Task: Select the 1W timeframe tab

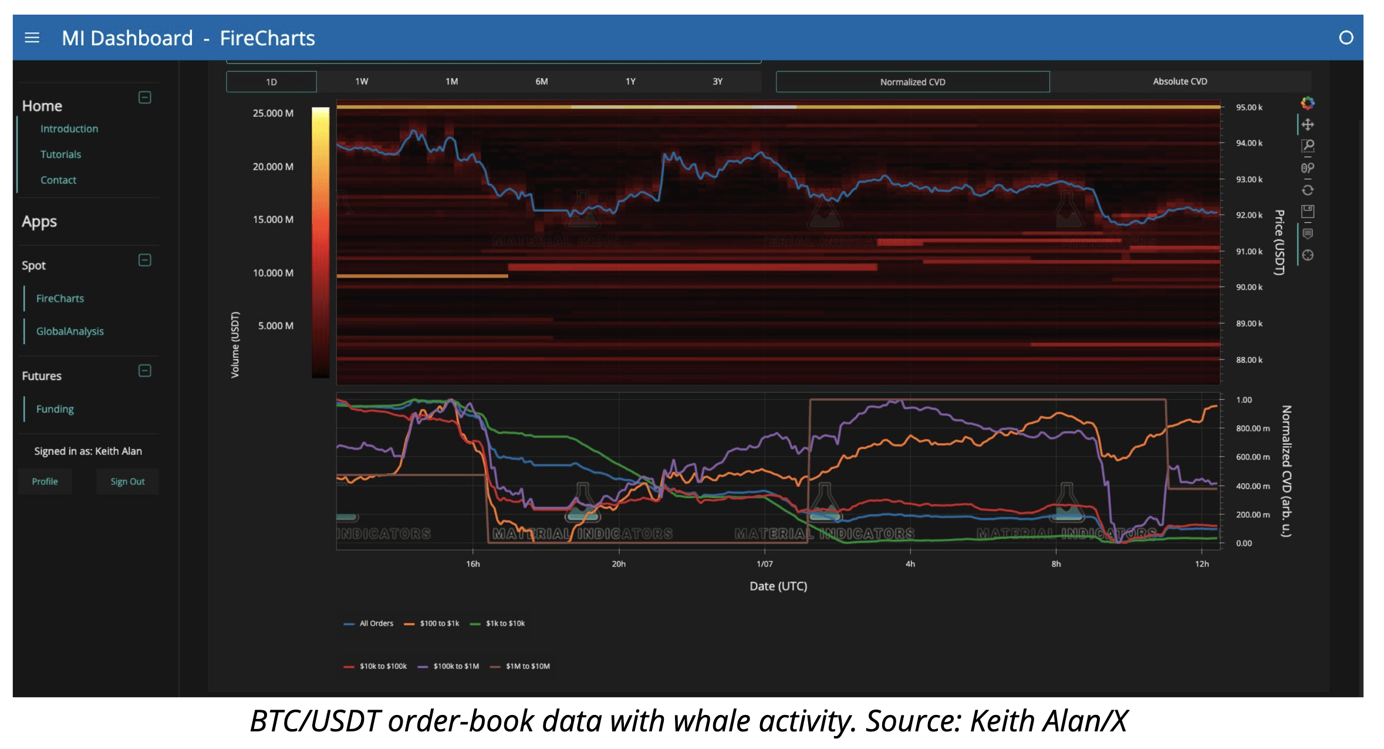Action: click(x=362, y=82)
